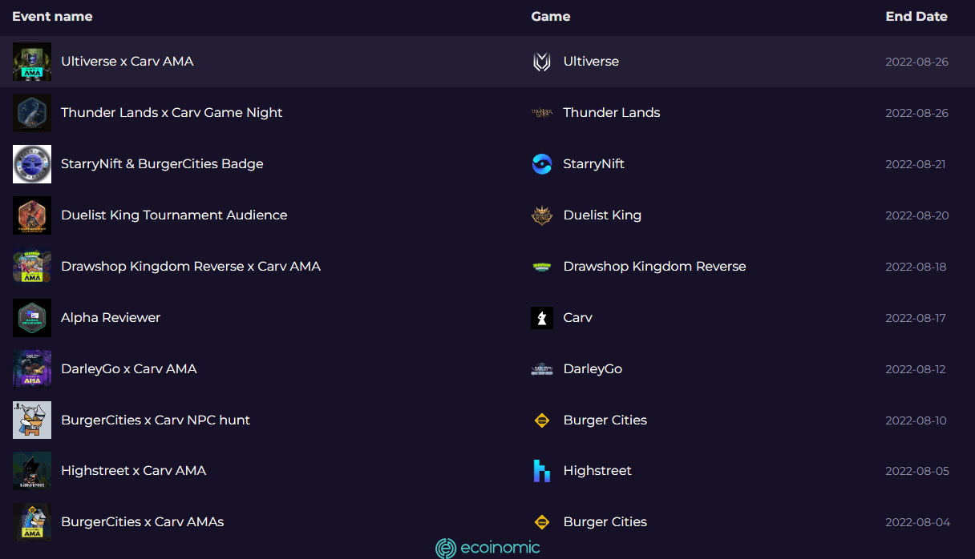This screenshot has height=559, width=975.
Task: Click the Thunder Lands game logo
Action: click(542, 113)
